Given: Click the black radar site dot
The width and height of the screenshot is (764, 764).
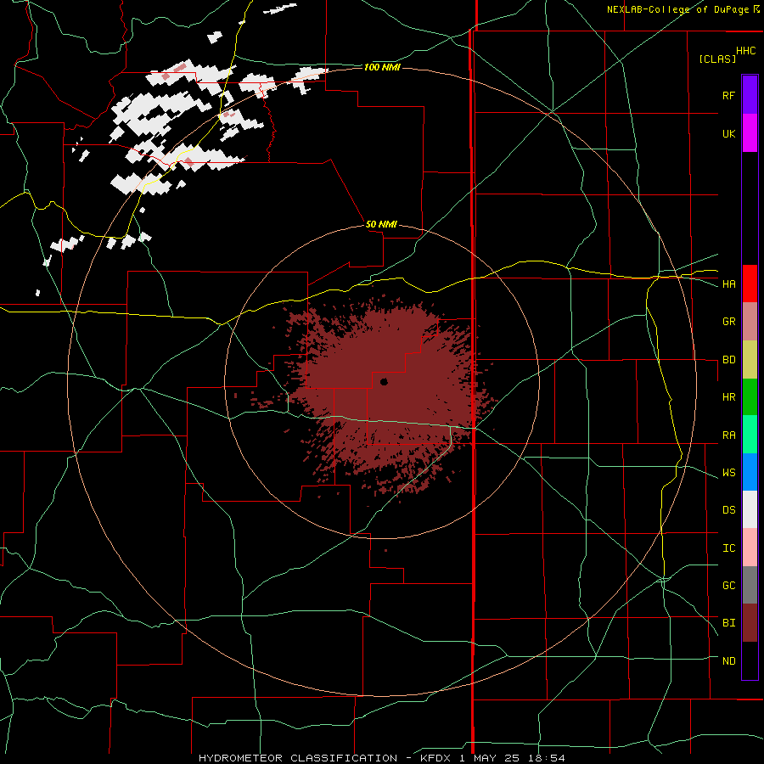Looking at the screenshot, I should click(x=384, y=382).
